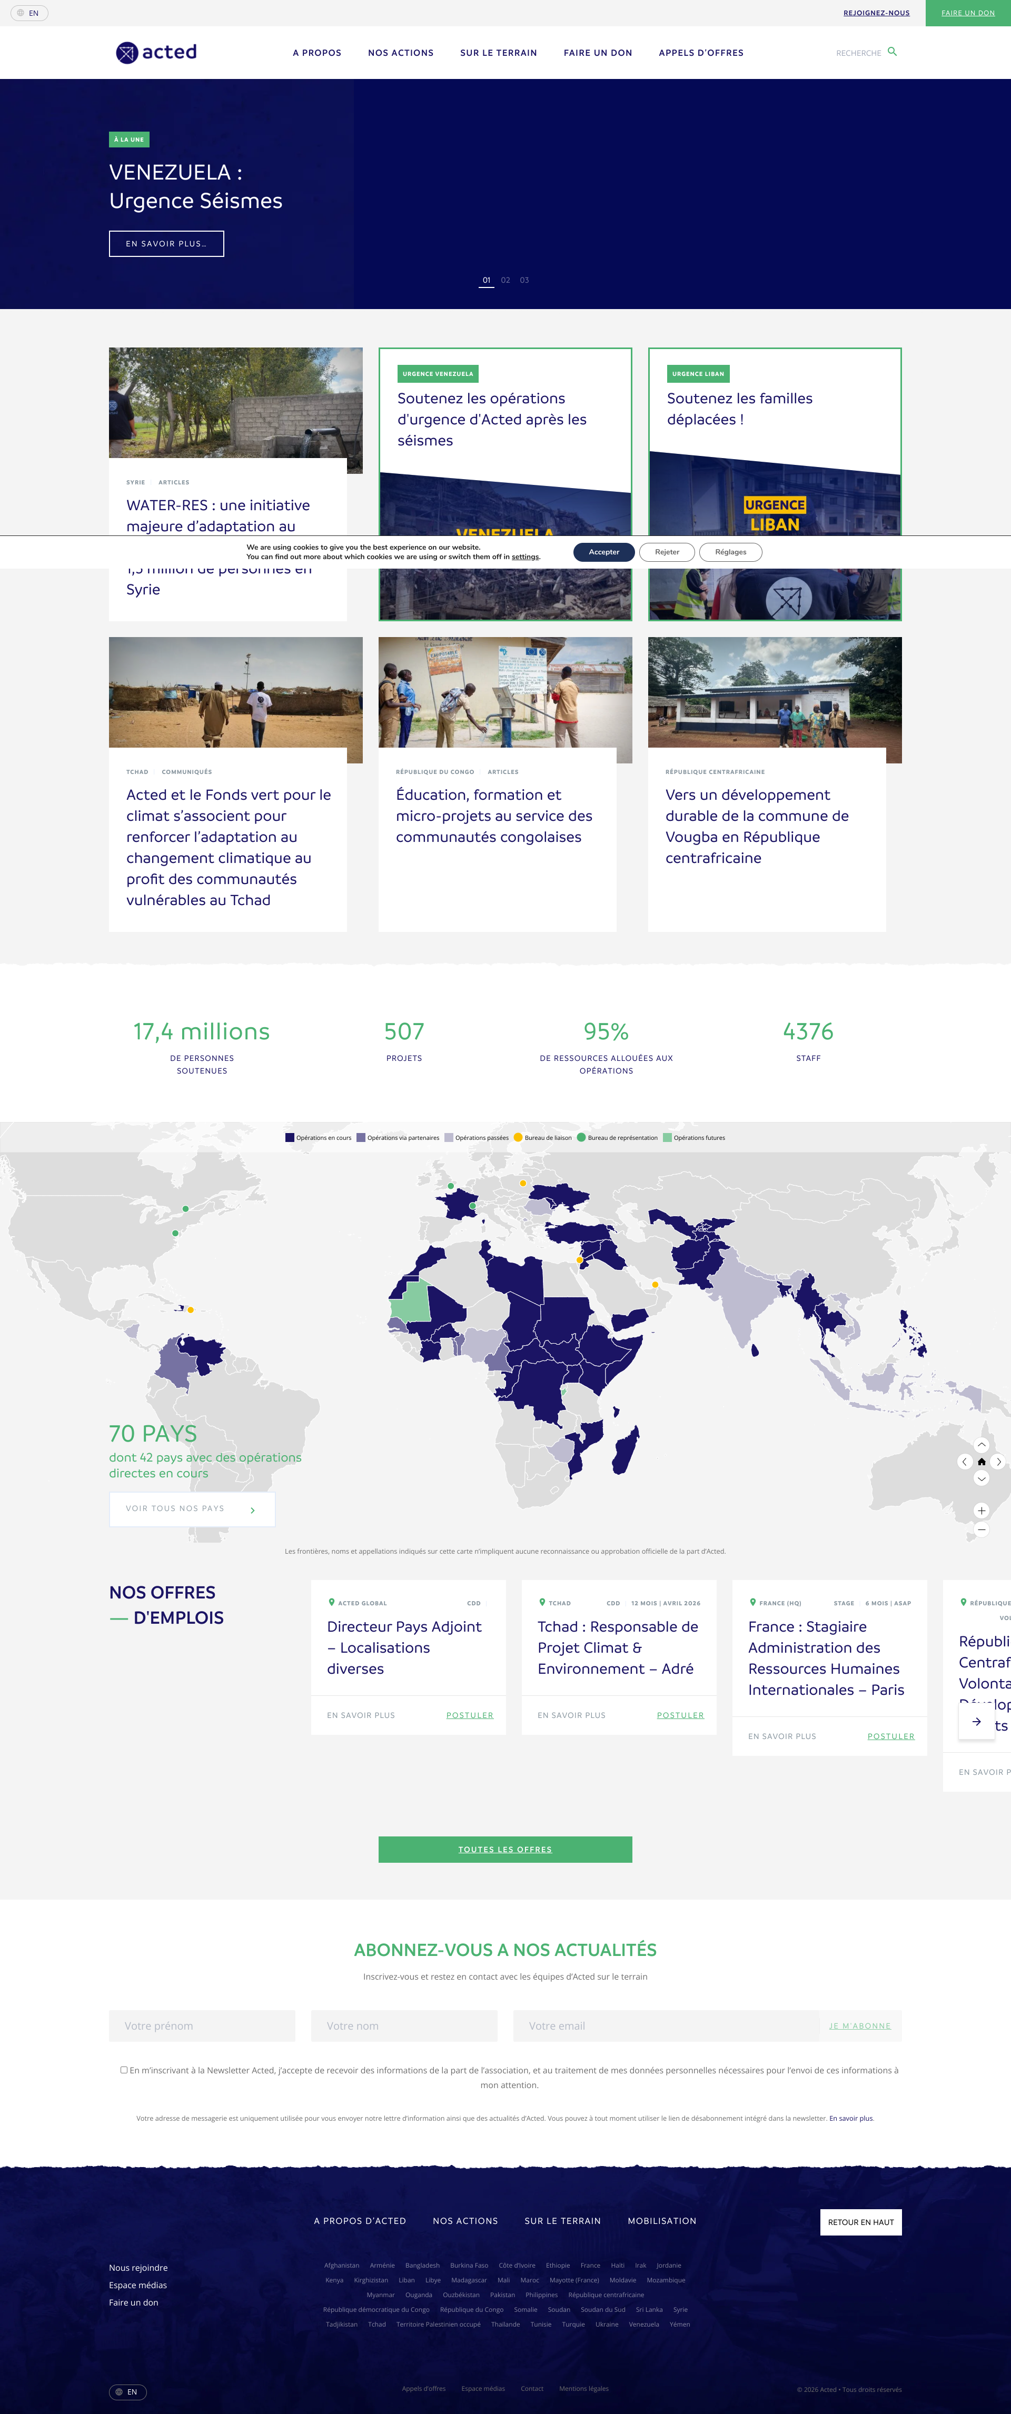The height and width of the screenshot is (2414, 1011).
Task: Focus the 'Votre email' input field
Action: 666,2025
